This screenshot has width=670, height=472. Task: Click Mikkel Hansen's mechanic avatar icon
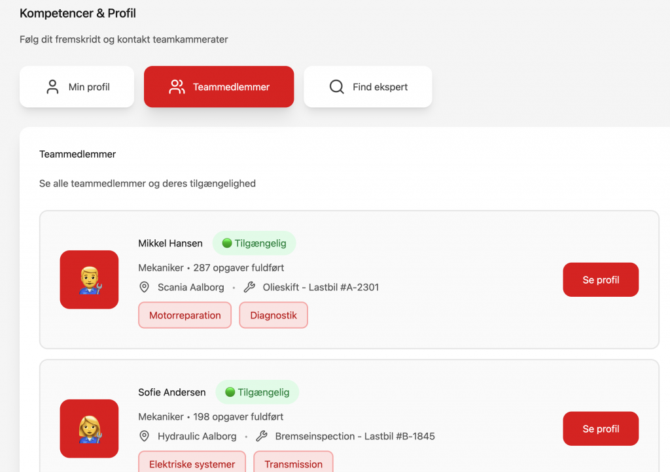[x=89, y=280]
